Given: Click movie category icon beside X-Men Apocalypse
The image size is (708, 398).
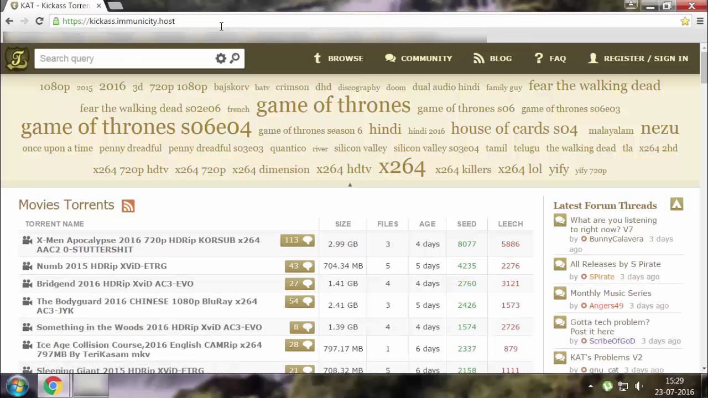Looking at the screenshot, I should [x=27, y=240].
